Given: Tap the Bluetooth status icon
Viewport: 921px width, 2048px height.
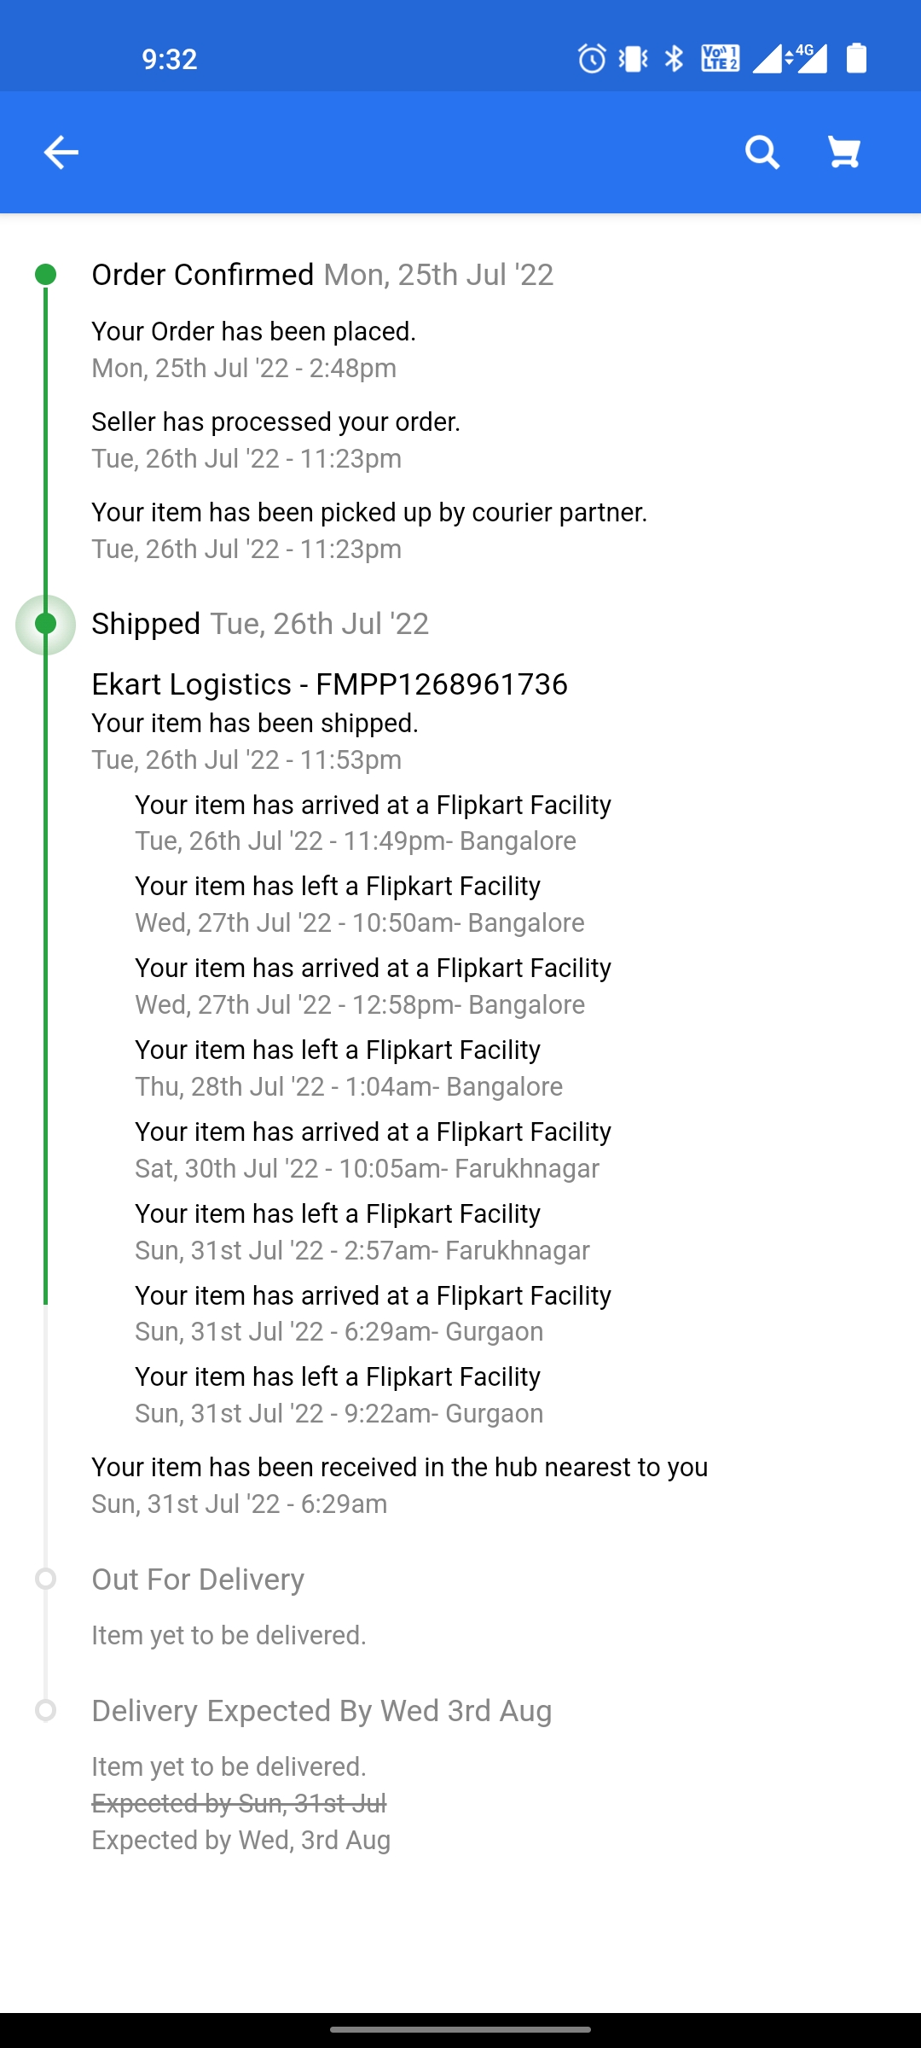Looking at the screenshot, I should click(675, 59).
